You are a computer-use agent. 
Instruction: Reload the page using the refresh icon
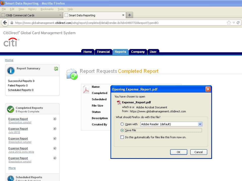238,23
